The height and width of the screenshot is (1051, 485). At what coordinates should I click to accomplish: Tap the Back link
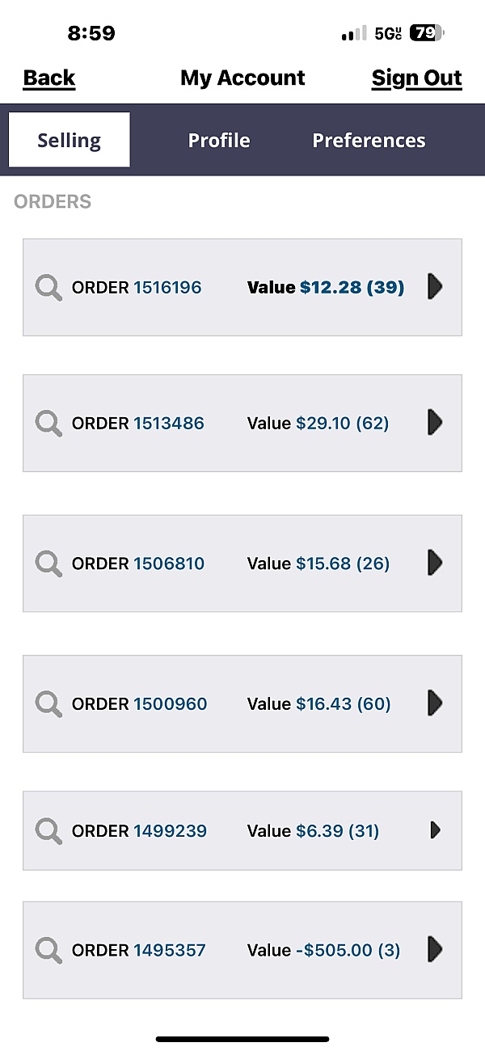[49, 78]
